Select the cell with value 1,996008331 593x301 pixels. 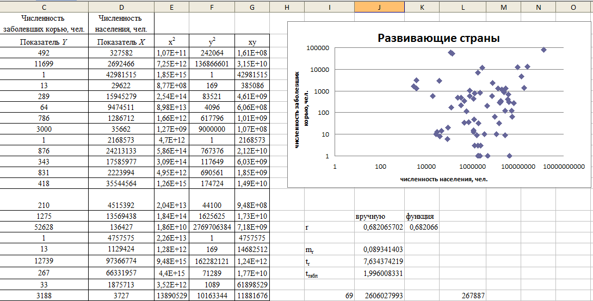[379, 272]
